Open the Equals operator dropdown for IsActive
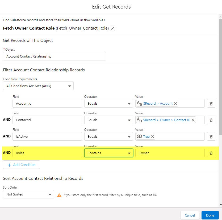The height and width of the screenshot is (220, 222). point(108,137)
